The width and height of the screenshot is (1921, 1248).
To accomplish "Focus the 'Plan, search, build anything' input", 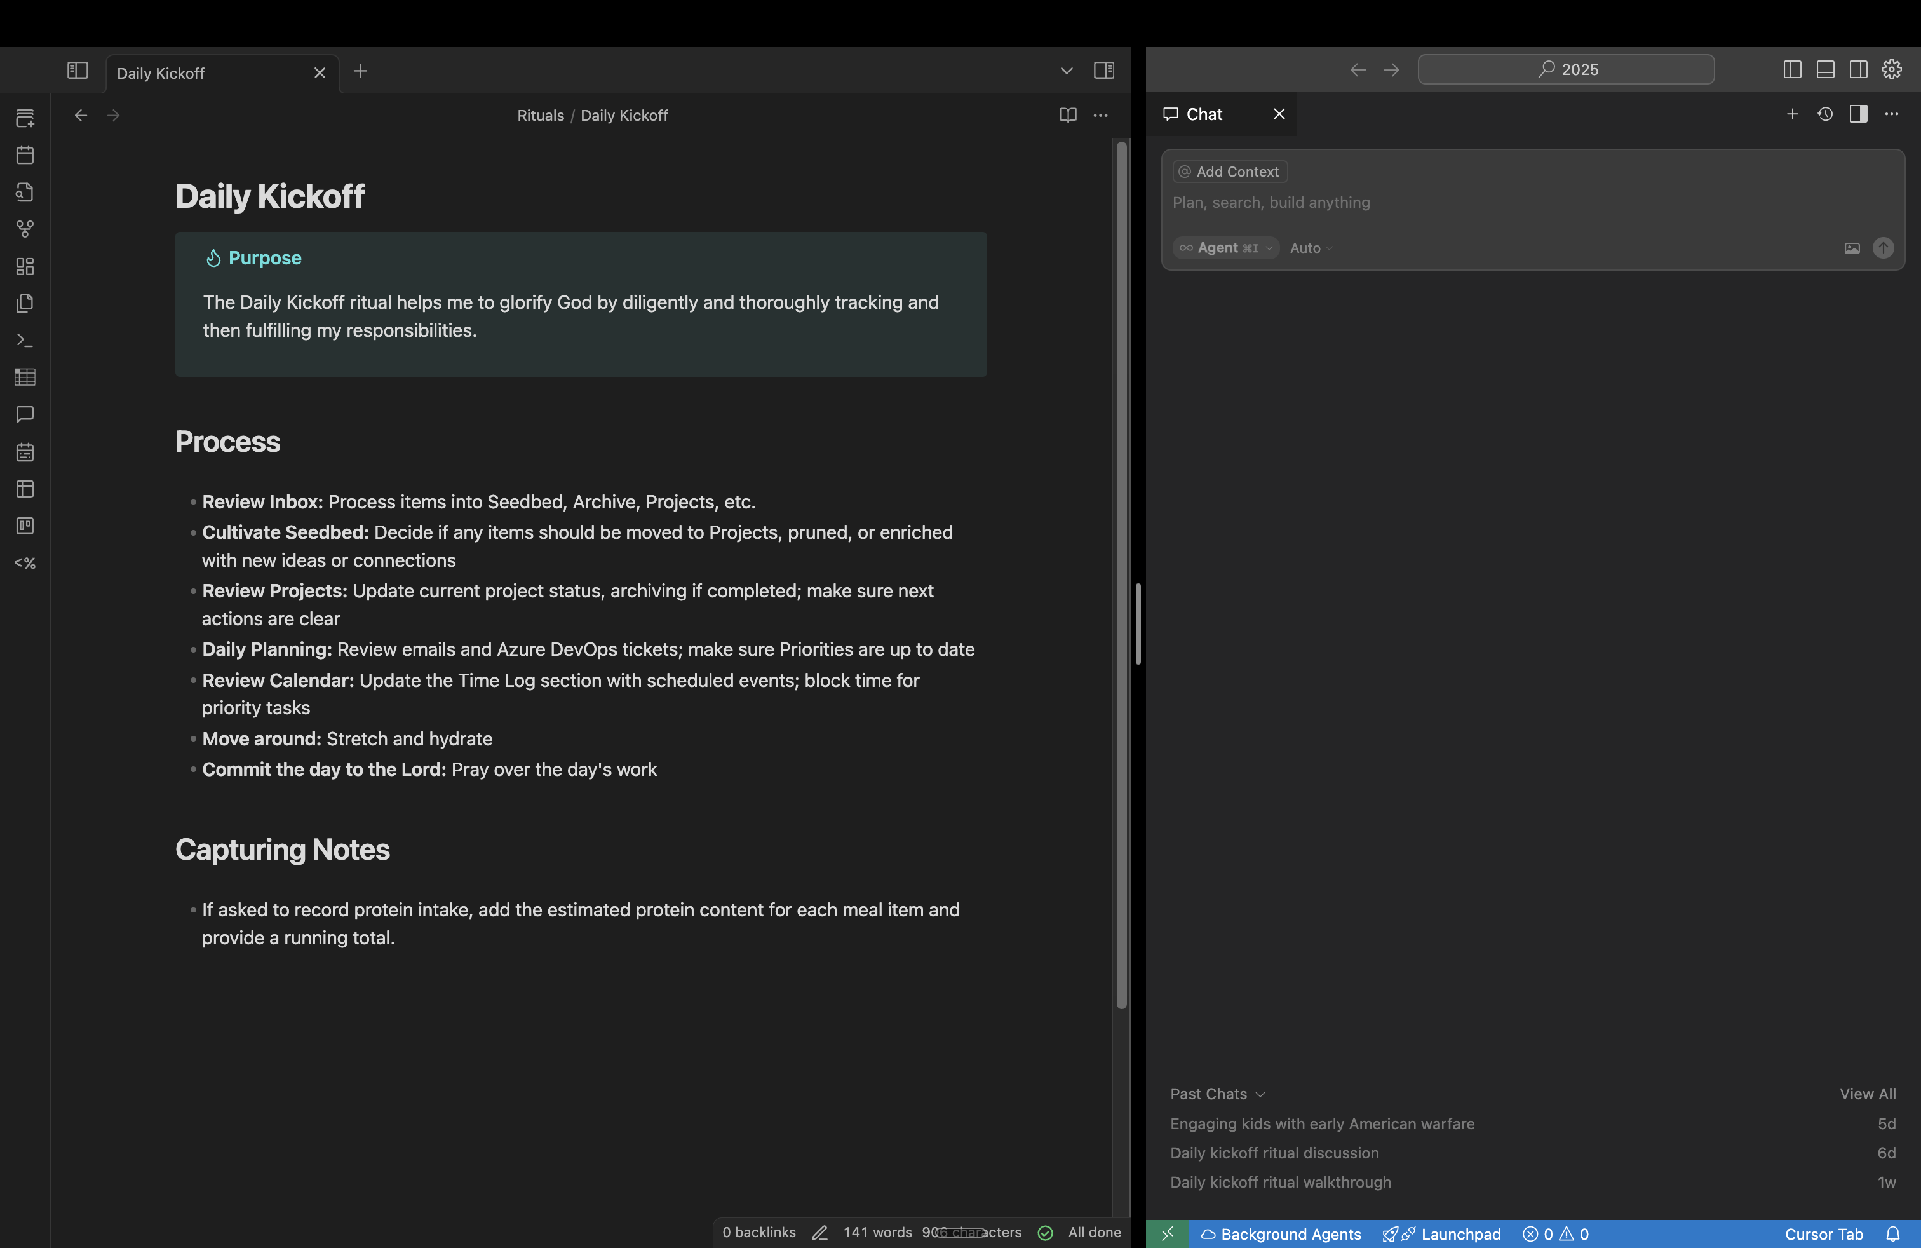I will pyautogui.click(x=1532, y=203).
